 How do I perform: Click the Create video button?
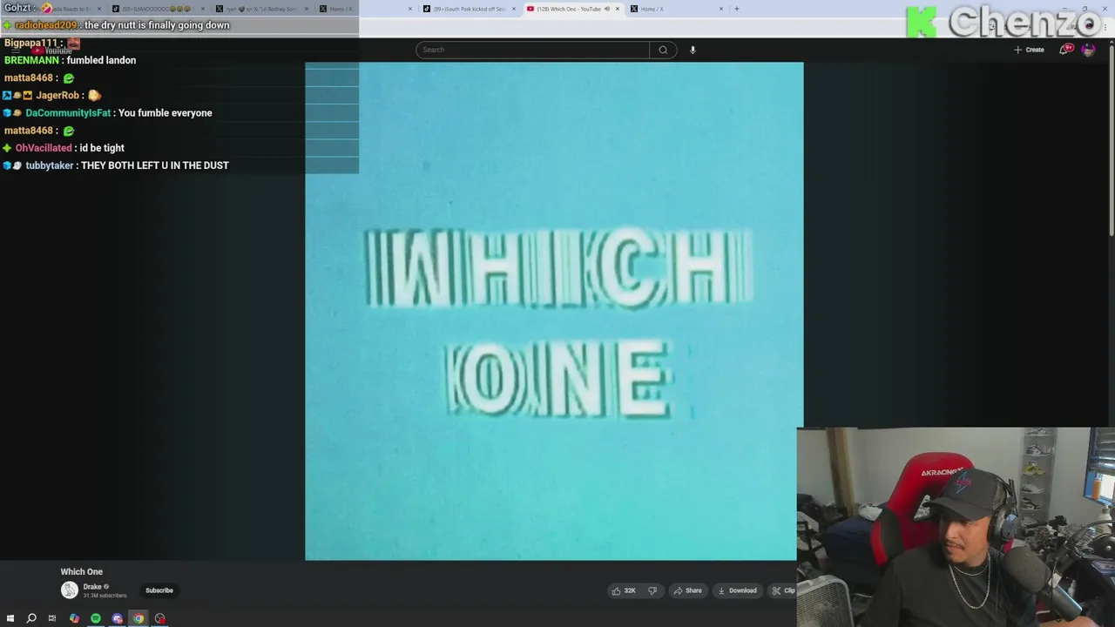[x=1029, y=50]
